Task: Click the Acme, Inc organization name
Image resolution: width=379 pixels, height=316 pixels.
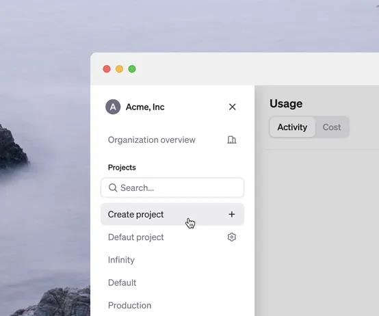Action: pos(145,107)
